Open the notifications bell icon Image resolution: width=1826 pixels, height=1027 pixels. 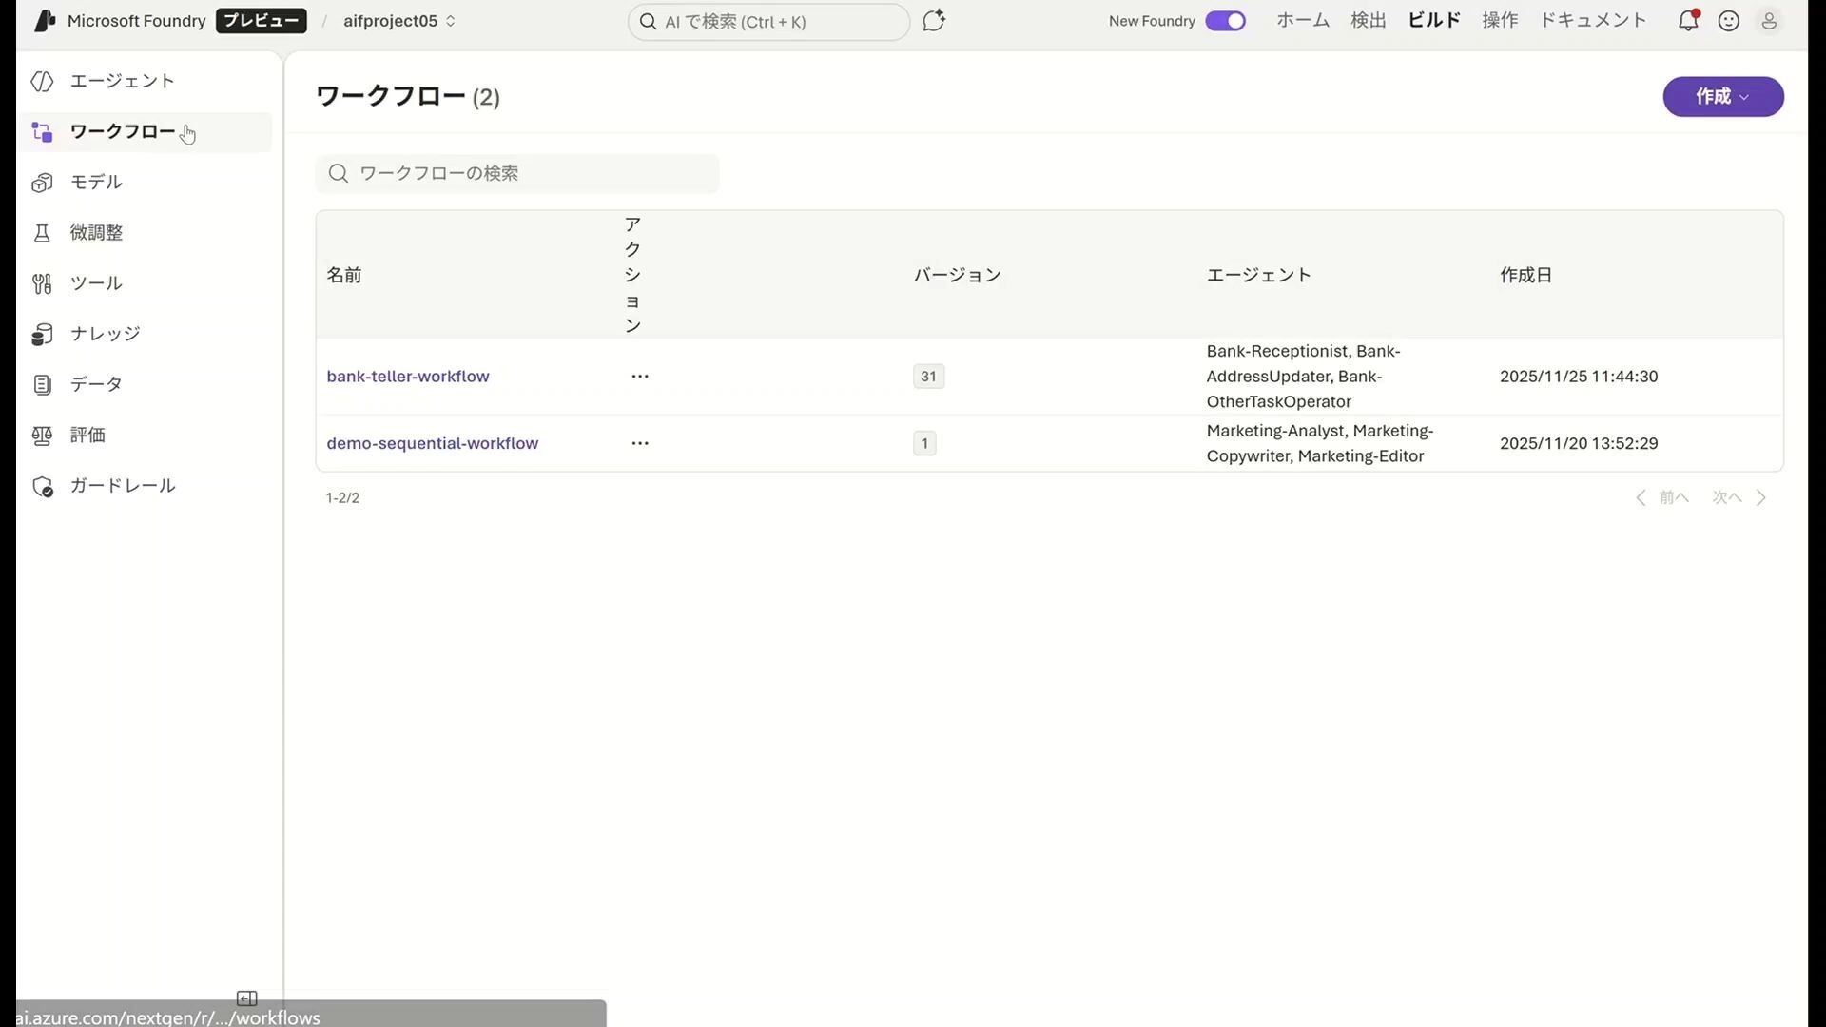(x=1687, y=21)
